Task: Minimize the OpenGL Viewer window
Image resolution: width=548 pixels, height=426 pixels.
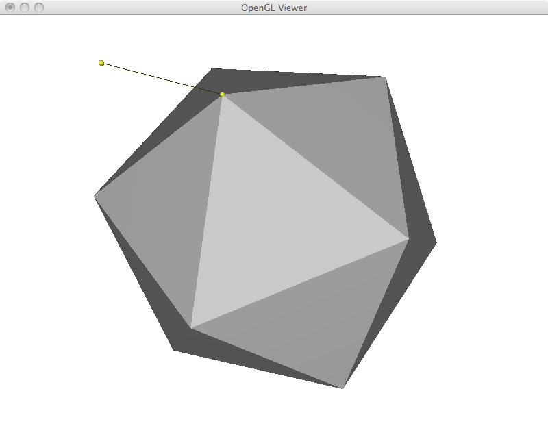Action: 25,8
